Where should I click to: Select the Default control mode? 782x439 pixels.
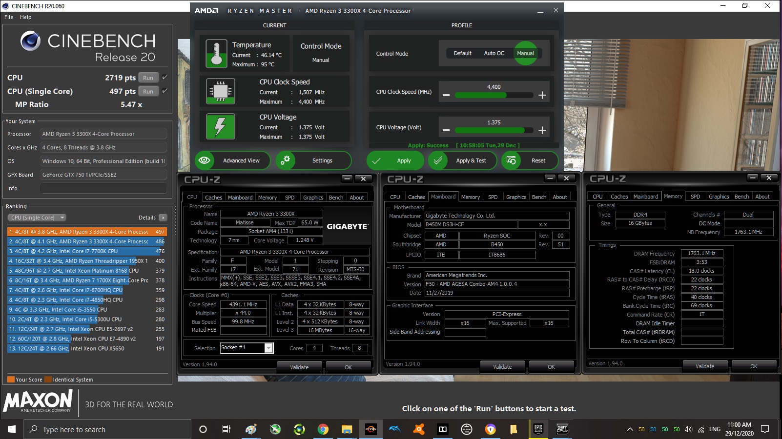(x=462, y=53)
